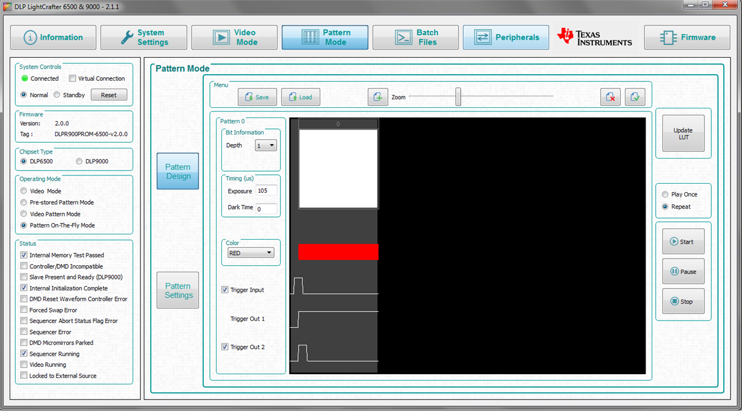Click DMD Micromirrors Parked checkbox
The width and height of the screenshot is (742, 411).
coord(24,342)
